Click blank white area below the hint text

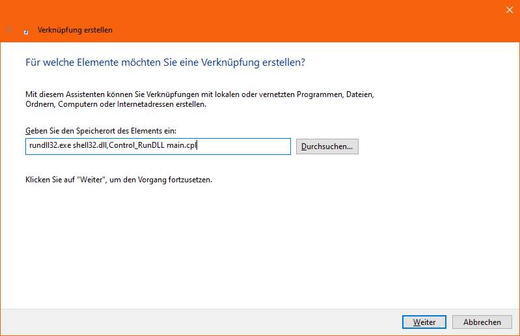point(260,247)
